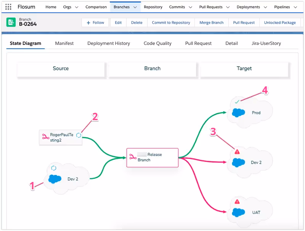Click the target Dev 2 Salesforce cloud icon
Viewport: 305px width, 231px height.
[239, 162]
